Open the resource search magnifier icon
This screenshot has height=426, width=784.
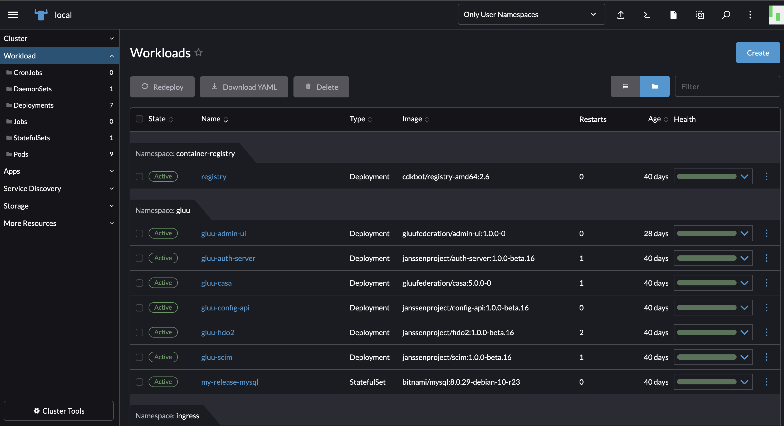(x=726, y=14)
